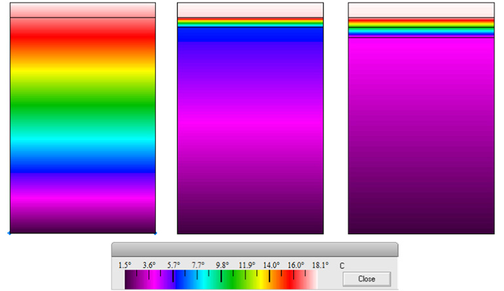Image resolution: width=504 pixels, height=291 pixels.
Task: Click the red band in the left plot
Action: click(x=82, y=41)
